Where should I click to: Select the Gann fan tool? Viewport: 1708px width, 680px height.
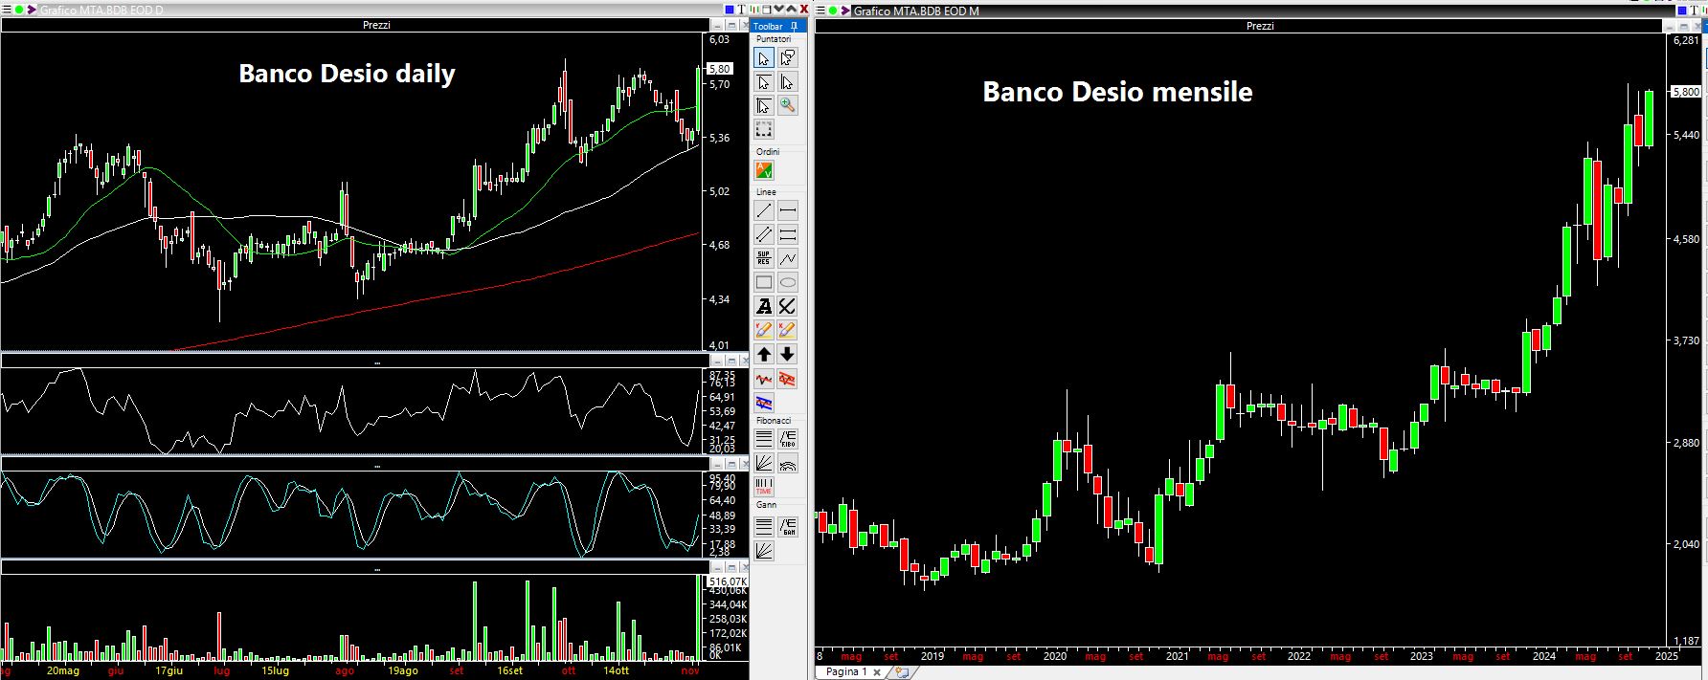pyautogui.click(x=764, y=550)
